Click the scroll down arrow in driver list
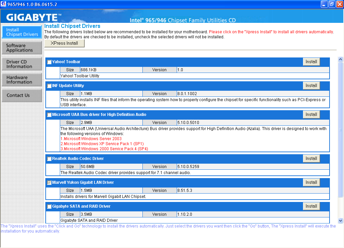This screenshot has height=248, width=344. point(340,220)
